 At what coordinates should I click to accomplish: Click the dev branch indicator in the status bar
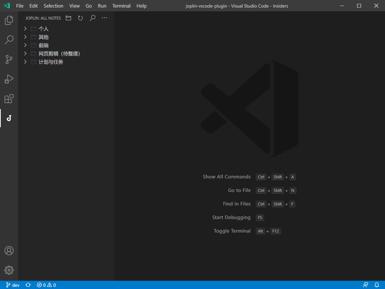click(12, 285)
